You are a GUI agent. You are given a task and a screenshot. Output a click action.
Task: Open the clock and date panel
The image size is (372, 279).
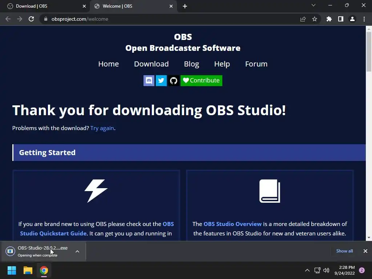[345, 270]
